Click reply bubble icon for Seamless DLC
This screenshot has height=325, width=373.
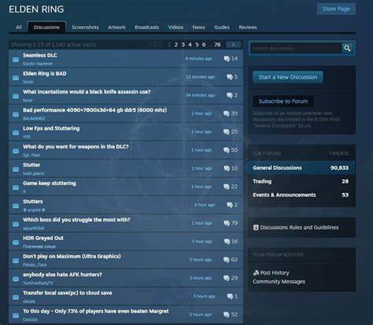(x=227, y=59)
